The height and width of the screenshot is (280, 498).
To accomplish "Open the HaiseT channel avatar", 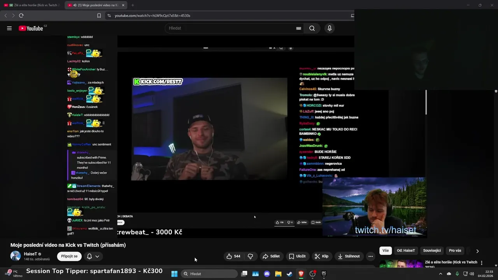I will click(16, 256).
